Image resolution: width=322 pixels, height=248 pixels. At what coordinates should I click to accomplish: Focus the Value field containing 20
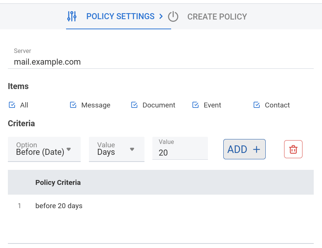180,148
